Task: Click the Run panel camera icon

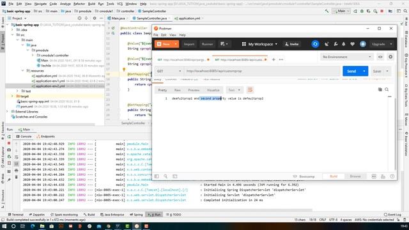Action: 9,150
